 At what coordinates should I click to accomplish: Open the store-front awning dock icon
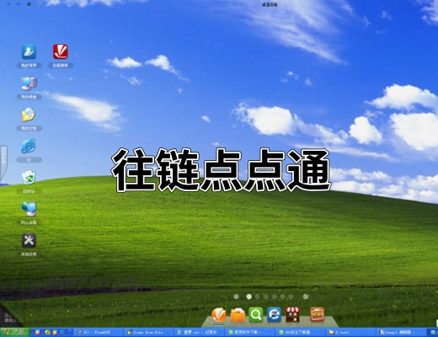pyautogui.click(x=292, y=315)
